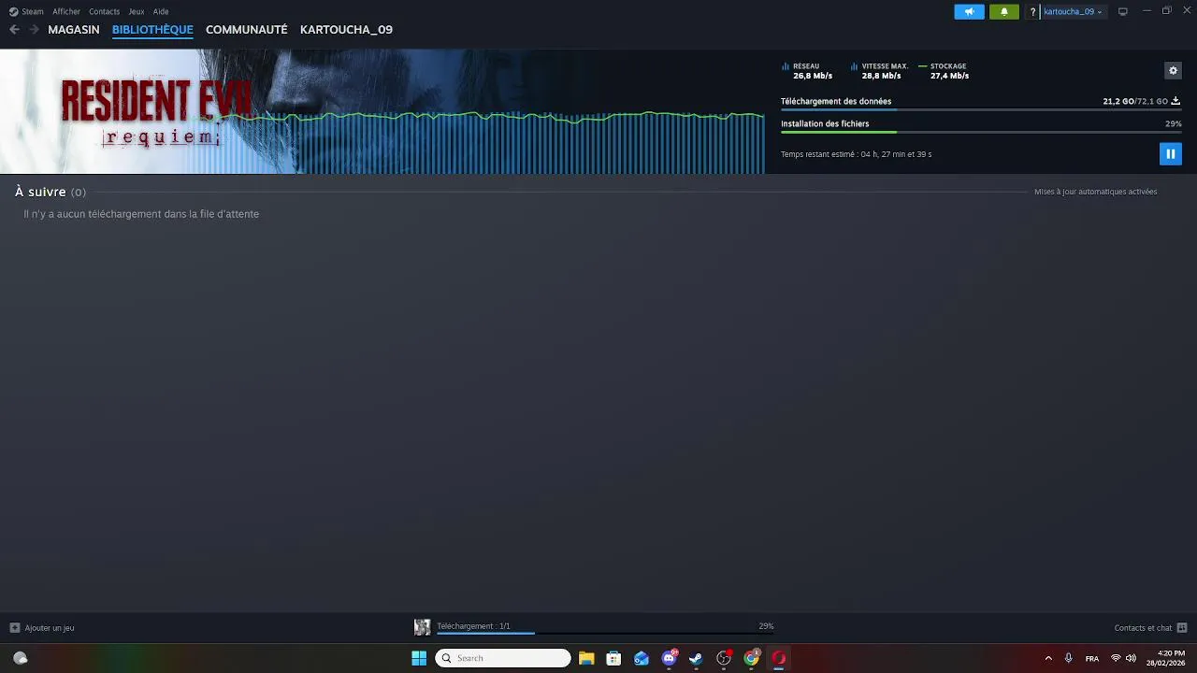This screenshot has height=673, width=1197.
Task: Open Discord from the taskbar
Action: click(x=670, y=658)
